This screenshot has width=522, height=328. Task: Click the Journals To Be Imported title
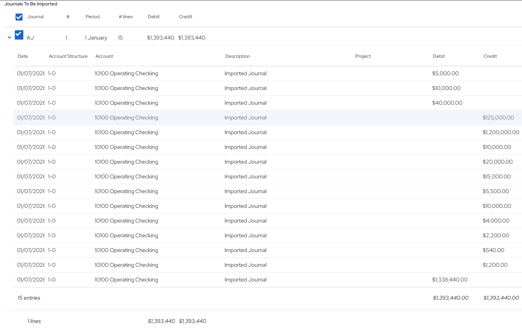[31, 3]
